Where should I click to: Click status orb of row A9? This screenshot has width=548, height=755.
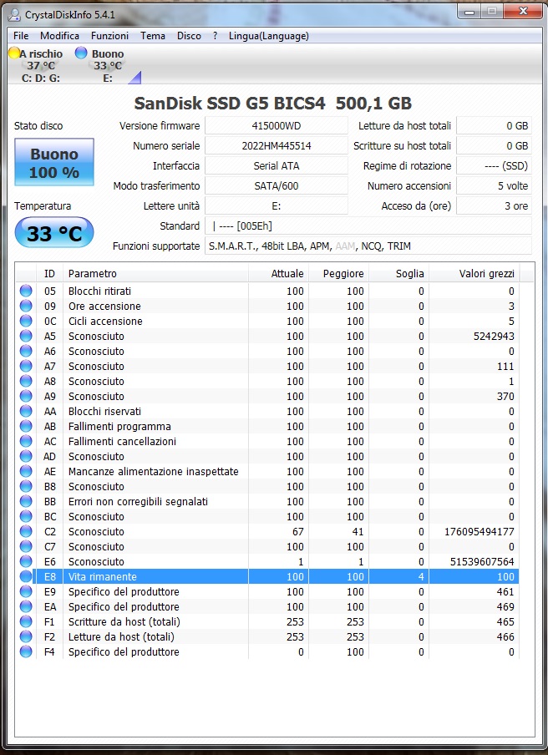click(26, 396)
